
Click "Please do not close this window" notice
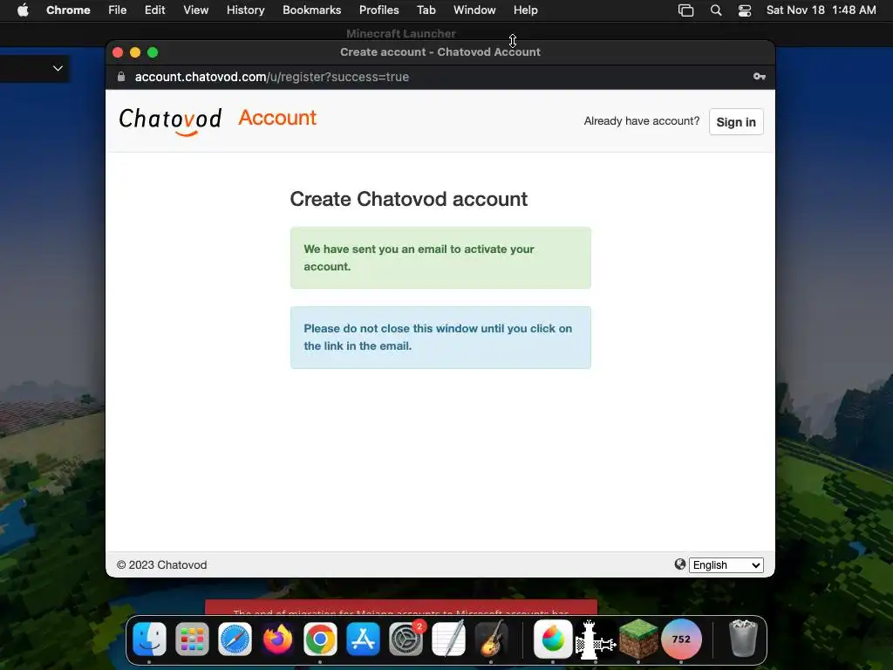point(440,338)
